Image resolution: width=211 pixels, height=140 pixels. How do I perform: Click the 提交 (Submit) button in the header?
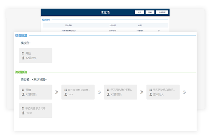[x=139, y=13]
